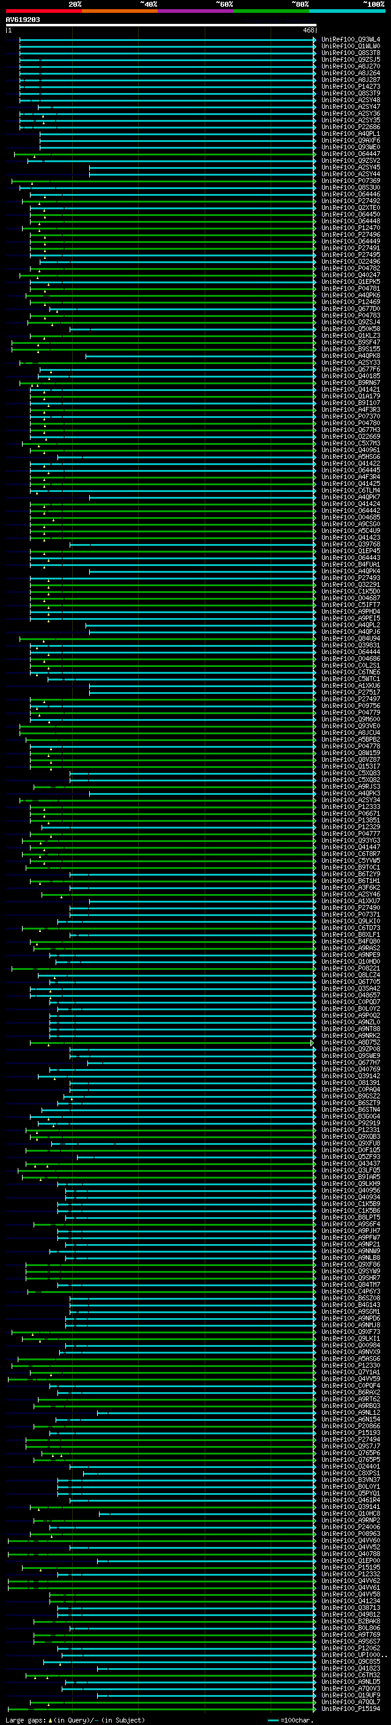
Task: Select the label UniRef100_C5XQ83
Action: click(x=351, y=773)
